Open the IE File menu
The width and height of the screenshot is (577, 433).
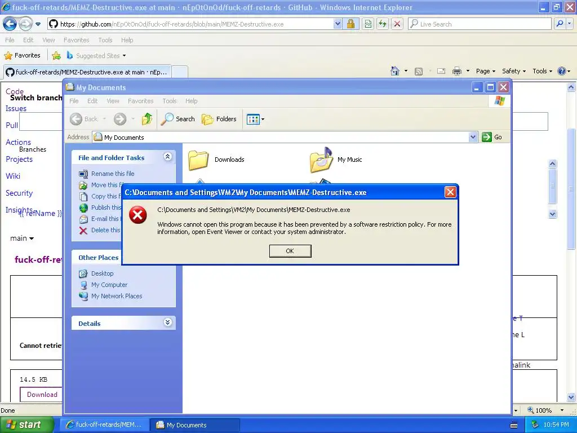coord(10,40)
